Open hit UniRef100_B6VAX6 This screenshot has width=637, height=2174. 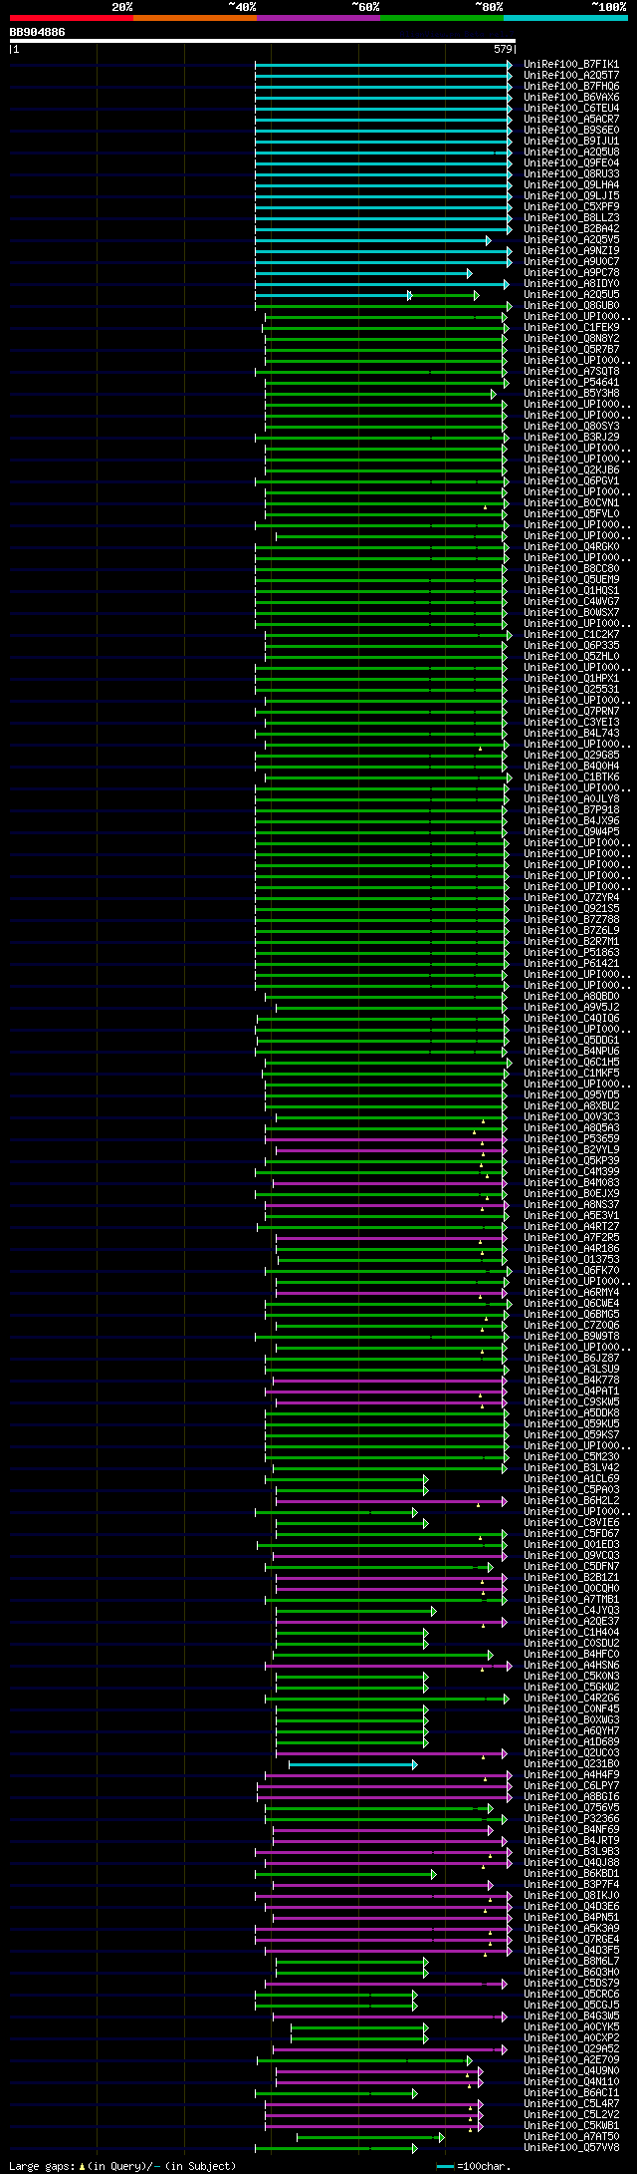coord(571,97)
